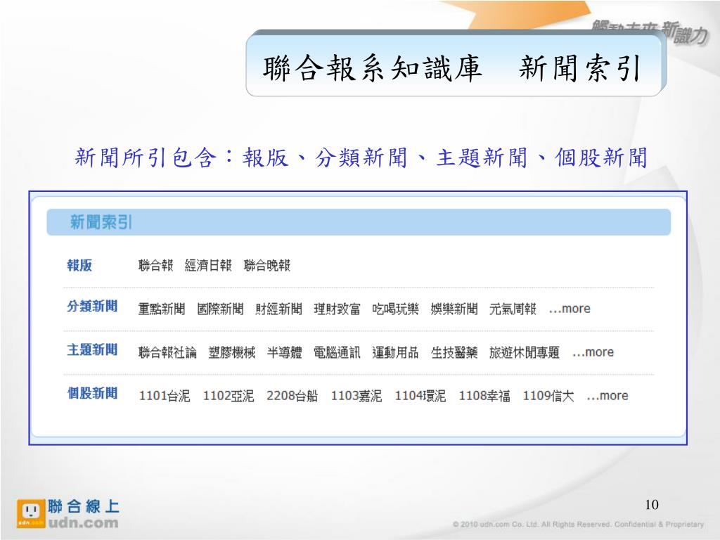Image resolution: width=720 pixels, height=540 pixels.
Task: Open stock news for 2208台船
Action: [x=292, y=396]
